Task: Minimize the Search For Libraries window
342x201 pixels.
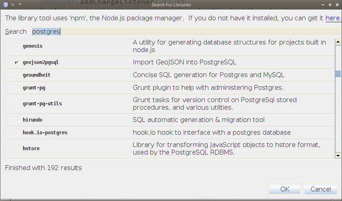Action: [x=323, y=5]
